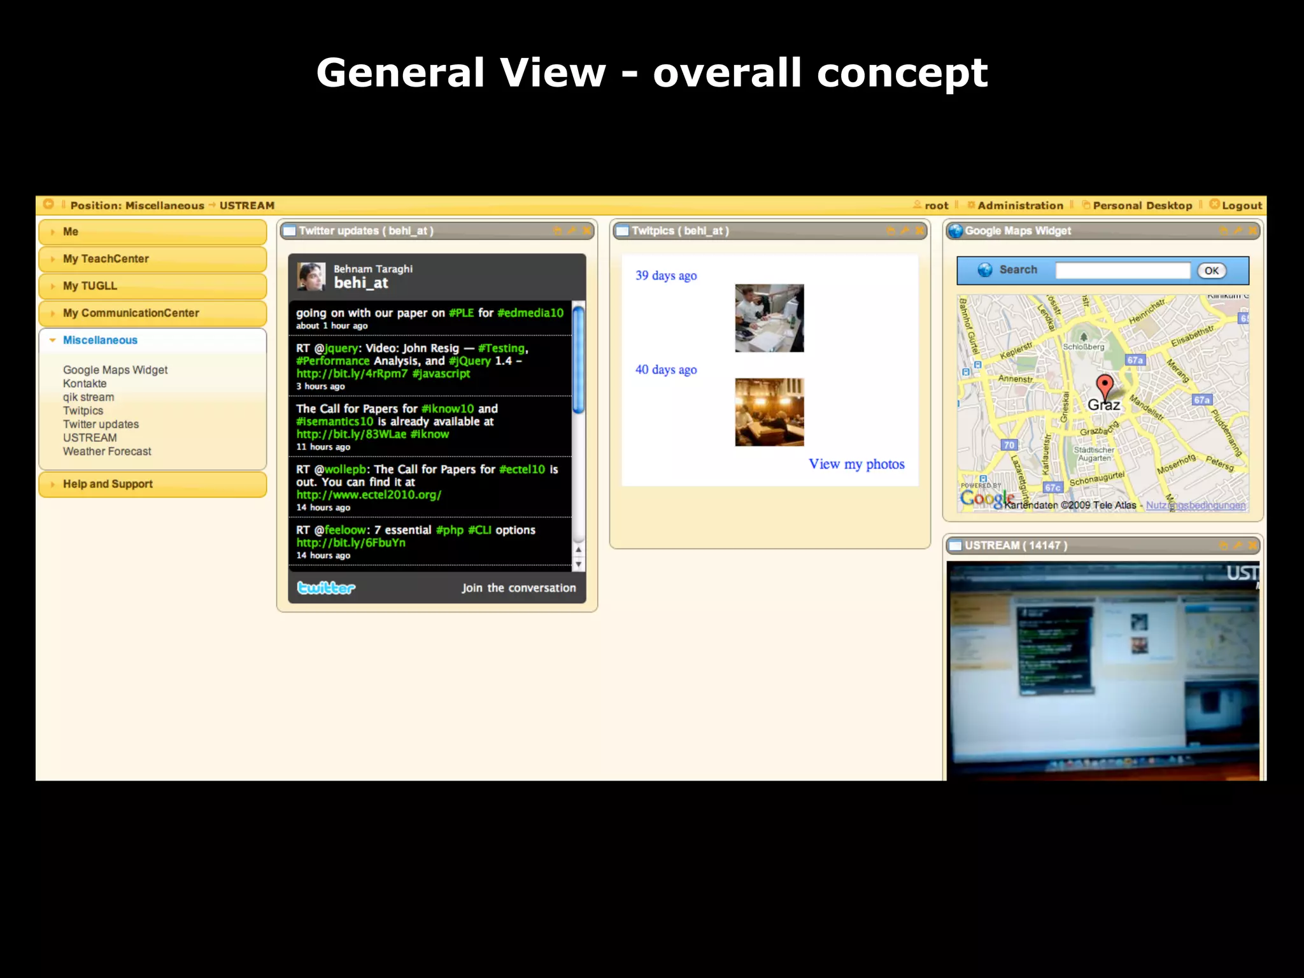Click the wrench settings icon on Twitter updates widget
The image size is (1304, 978).
572,231
